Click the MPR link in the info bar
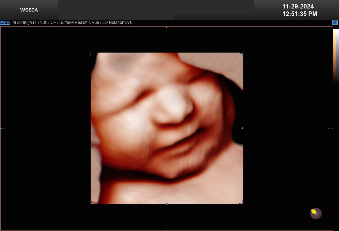Image resolution: width=339 pixels, height=231 pixels. 5,23
